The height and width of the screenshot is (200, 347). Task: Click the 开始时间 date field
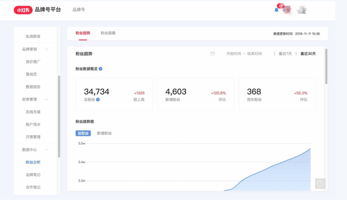click(x=234, y=54)
